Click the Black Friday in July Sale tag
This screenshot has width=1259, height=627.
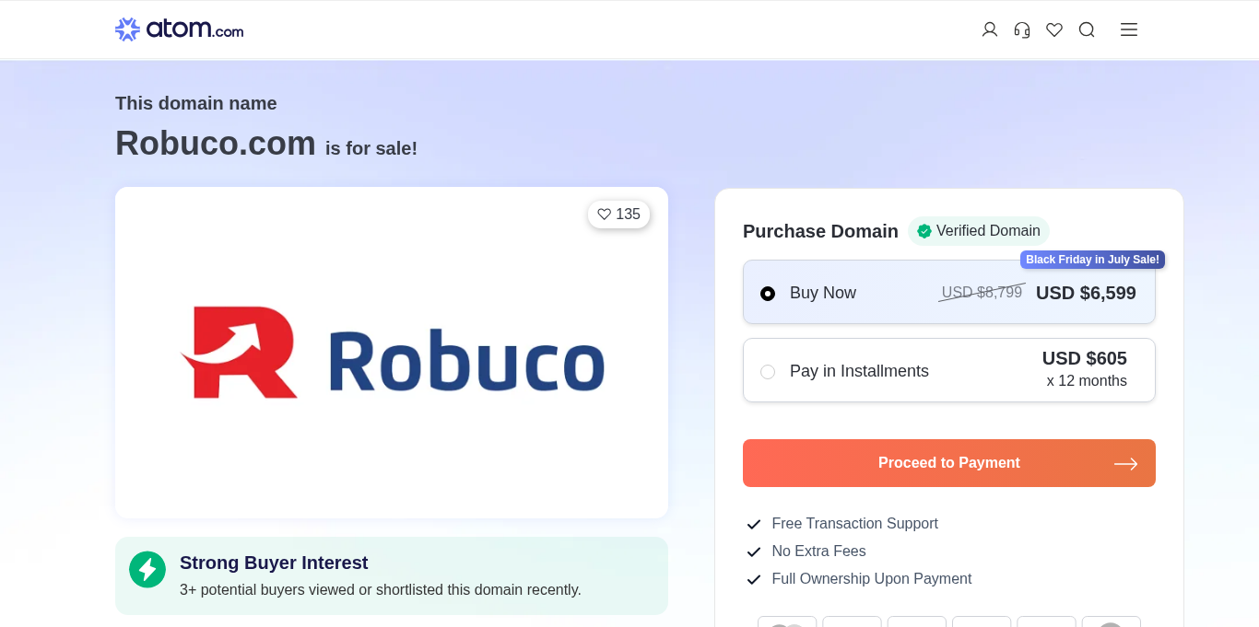1092,260
